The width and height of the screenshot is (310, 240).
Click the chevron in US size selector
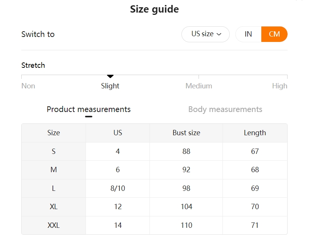[x=219, y=34]
